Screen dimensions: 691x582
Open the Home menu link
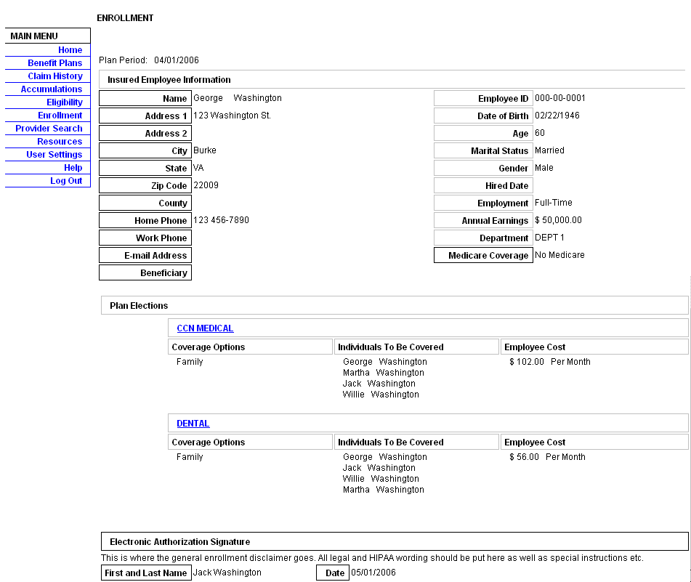tap(70, 50)
